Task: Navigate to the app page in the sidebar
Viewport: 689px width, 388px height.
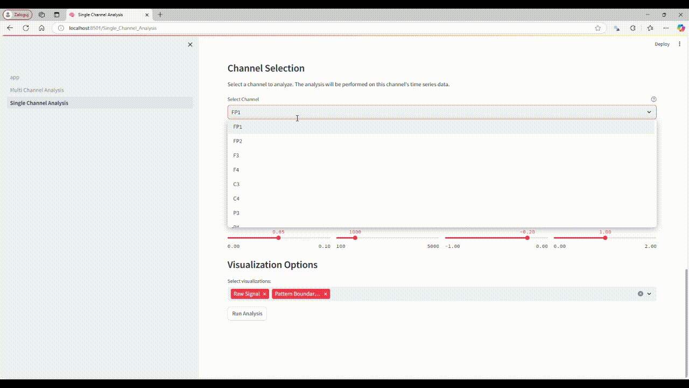Action: [15, 77]
